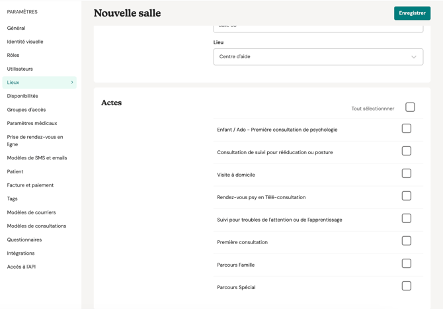Viewport: 443px width, 309px height.
Task: Check the Tout sélectionner checkbox
Action: tap(410, 107)
